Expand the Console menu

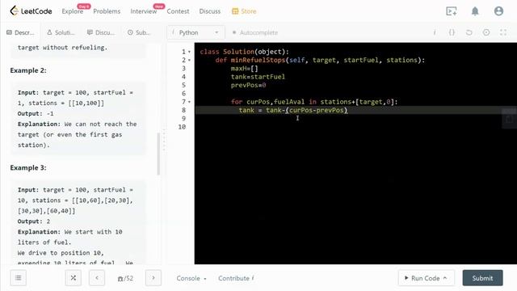tap(191, 278)
